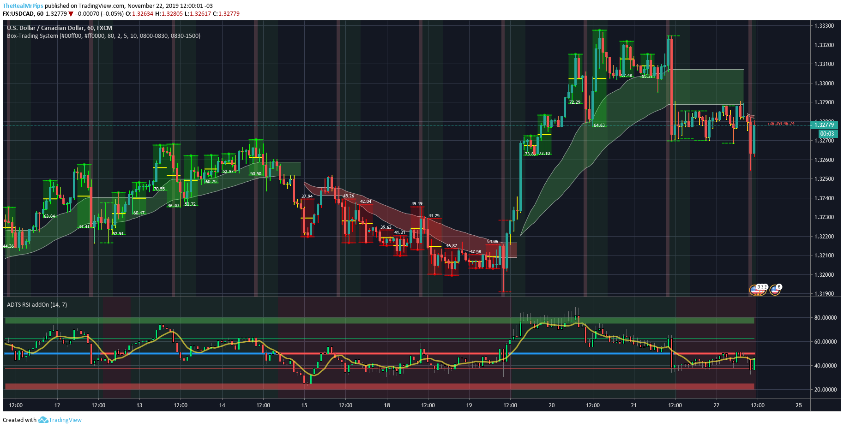Click the 54.06 box label on the chart

click(x=493, y=242)
